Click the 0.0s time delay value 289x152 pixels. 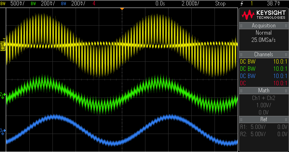coord(160,4)
